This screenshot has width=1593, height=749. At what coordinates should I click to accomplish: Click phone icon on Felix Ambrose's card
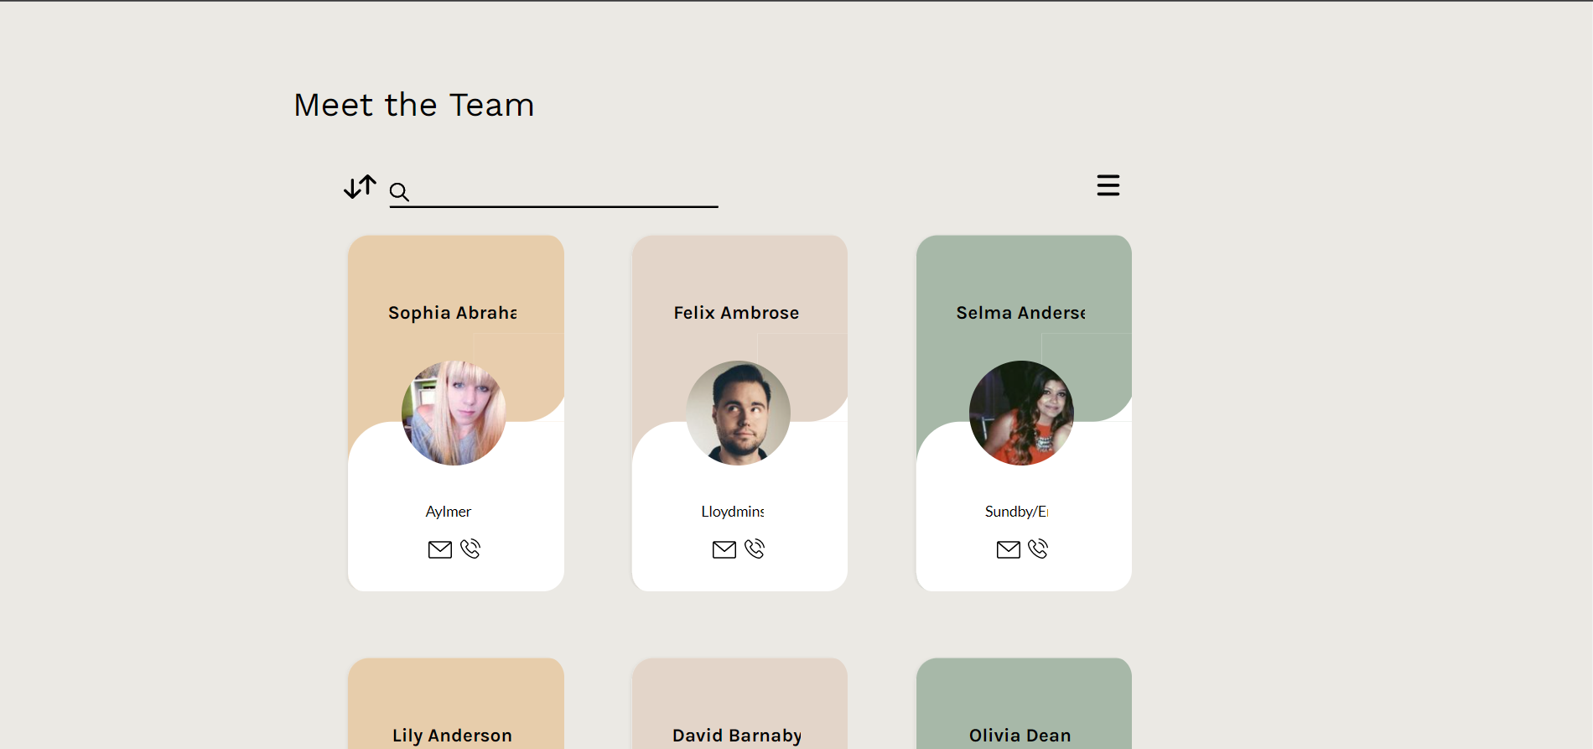[755, 549]
